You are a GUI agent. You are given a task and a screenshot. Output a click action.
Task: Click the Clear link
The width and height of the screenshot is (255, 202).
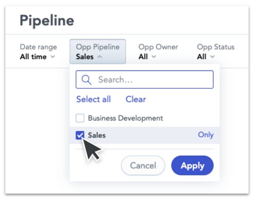[x=136, y=99]
